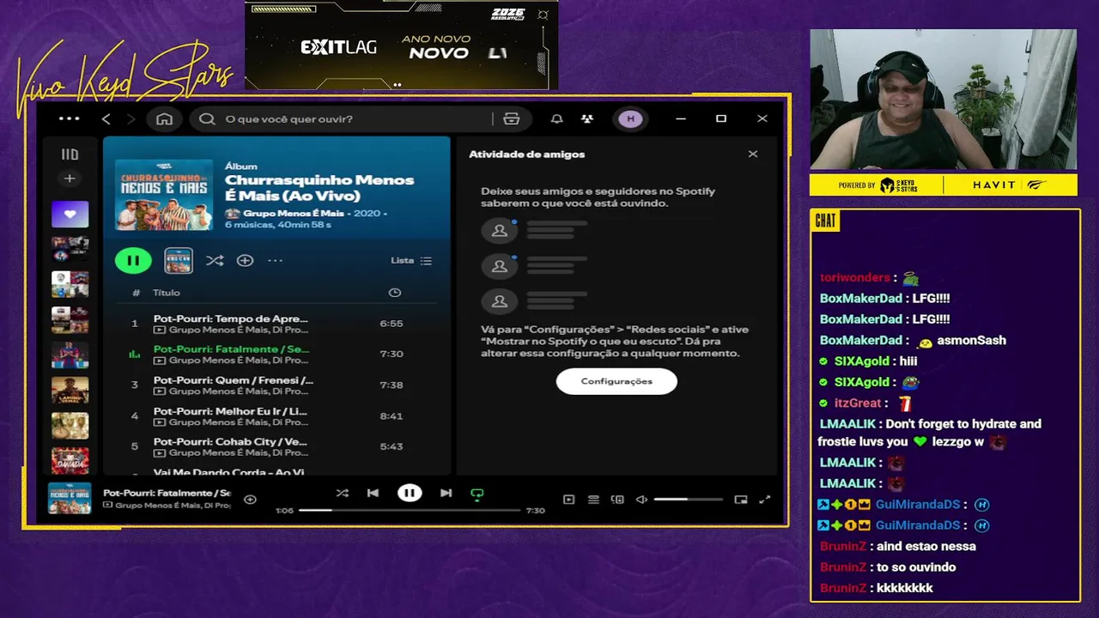Create a playlist with the plus button
The image size is (1099, 618).
tap(70, 179)
